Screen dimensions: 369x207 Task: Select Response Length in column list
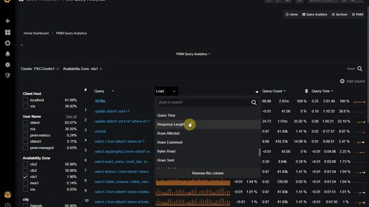[x=208, y=124]
